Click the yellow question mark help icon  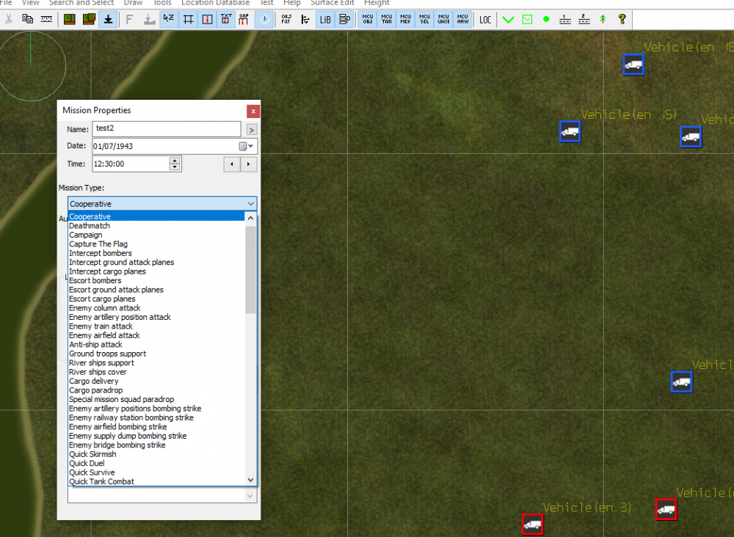click(622, 19)
